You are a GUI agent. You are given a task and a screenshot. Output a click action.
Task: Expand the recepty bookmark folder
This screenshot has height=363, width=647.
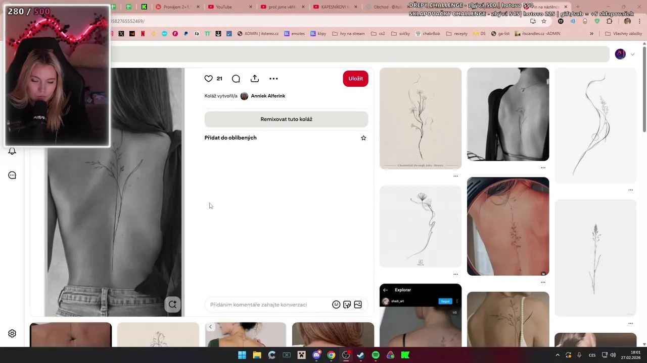(456, 34)
